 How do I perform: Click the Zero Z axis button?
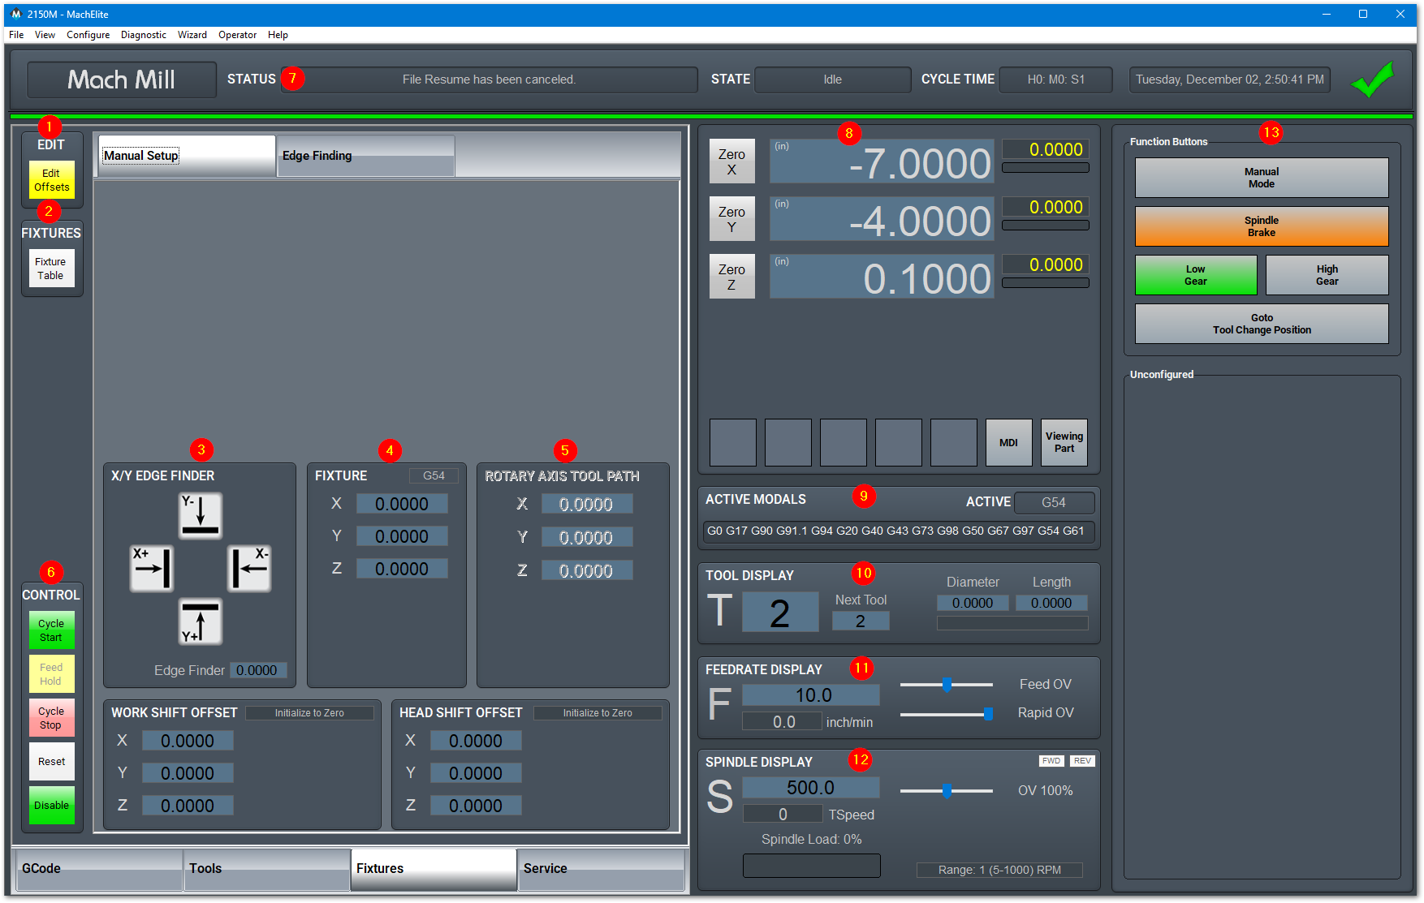[x=731, y=277]
